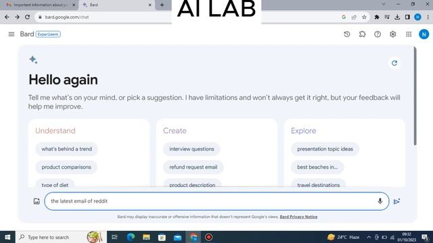The width and height of the screenshot is (433, 243).
Task: Open the Google apps grid
Action: (x=409, y=34)
